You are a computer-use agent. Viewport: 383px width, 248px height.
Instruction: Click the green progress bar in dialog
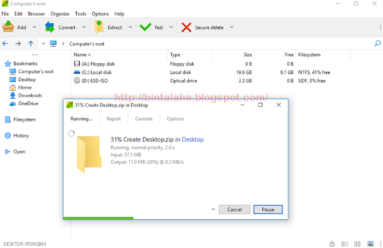(98, 218)
